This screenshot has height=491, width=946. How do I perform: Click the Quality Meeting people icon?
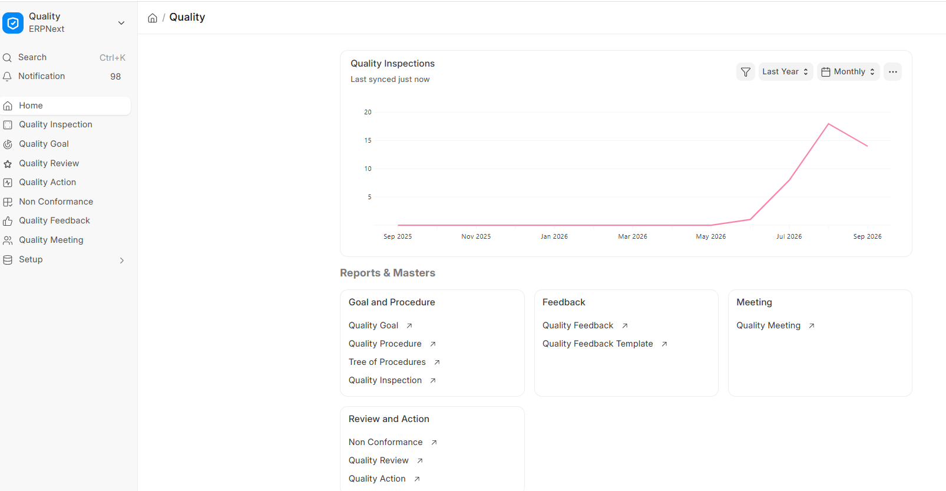click(8, 240)
